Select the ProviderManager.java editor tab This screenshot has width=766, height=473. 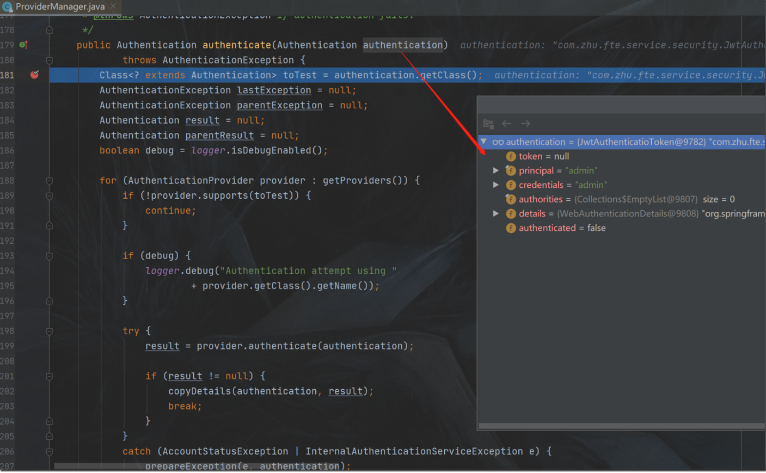point(60,7)
